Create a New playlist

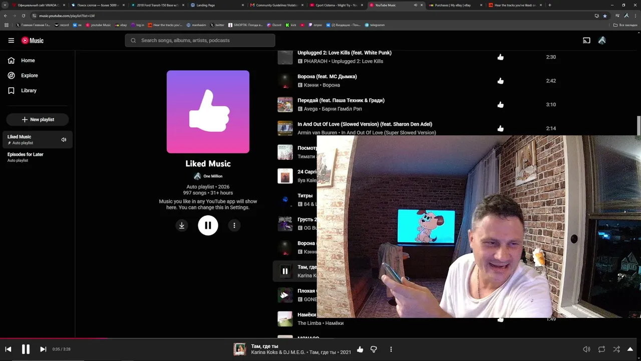[x=38, y=120]
